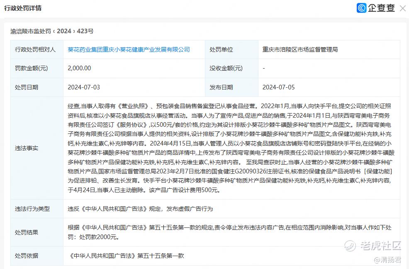Screen dimensions: 409x269
Task: Click the 没收金额(元) label
Action: point(226,68)
